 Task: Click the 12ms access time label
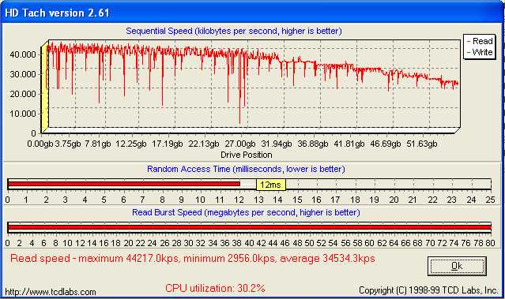click(270, 185)
